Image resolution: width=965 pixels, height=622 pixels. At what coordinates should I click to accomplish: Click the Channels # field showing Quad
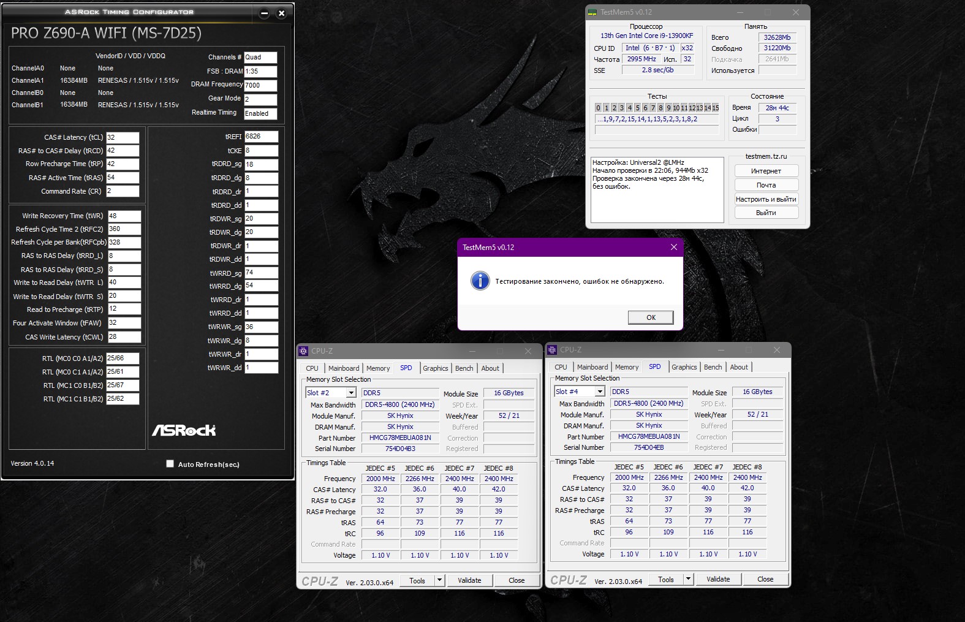point(260,58)
